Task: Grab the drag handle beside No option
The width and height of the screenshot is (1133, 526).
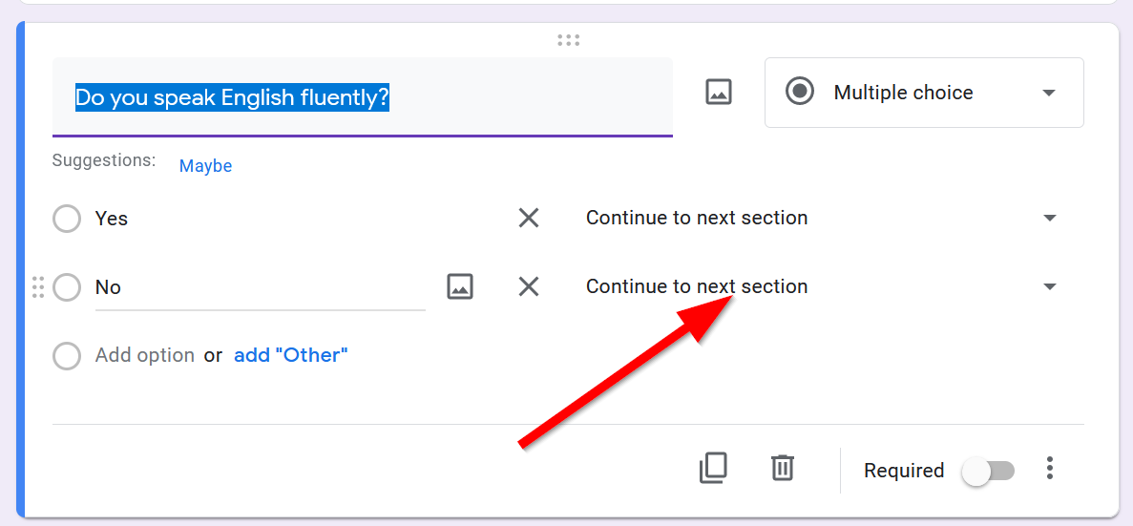Action: click(38, 286)
